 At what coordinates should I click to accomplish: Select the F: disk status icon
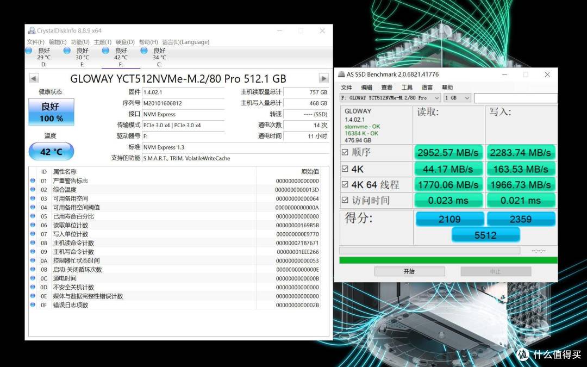105,51
